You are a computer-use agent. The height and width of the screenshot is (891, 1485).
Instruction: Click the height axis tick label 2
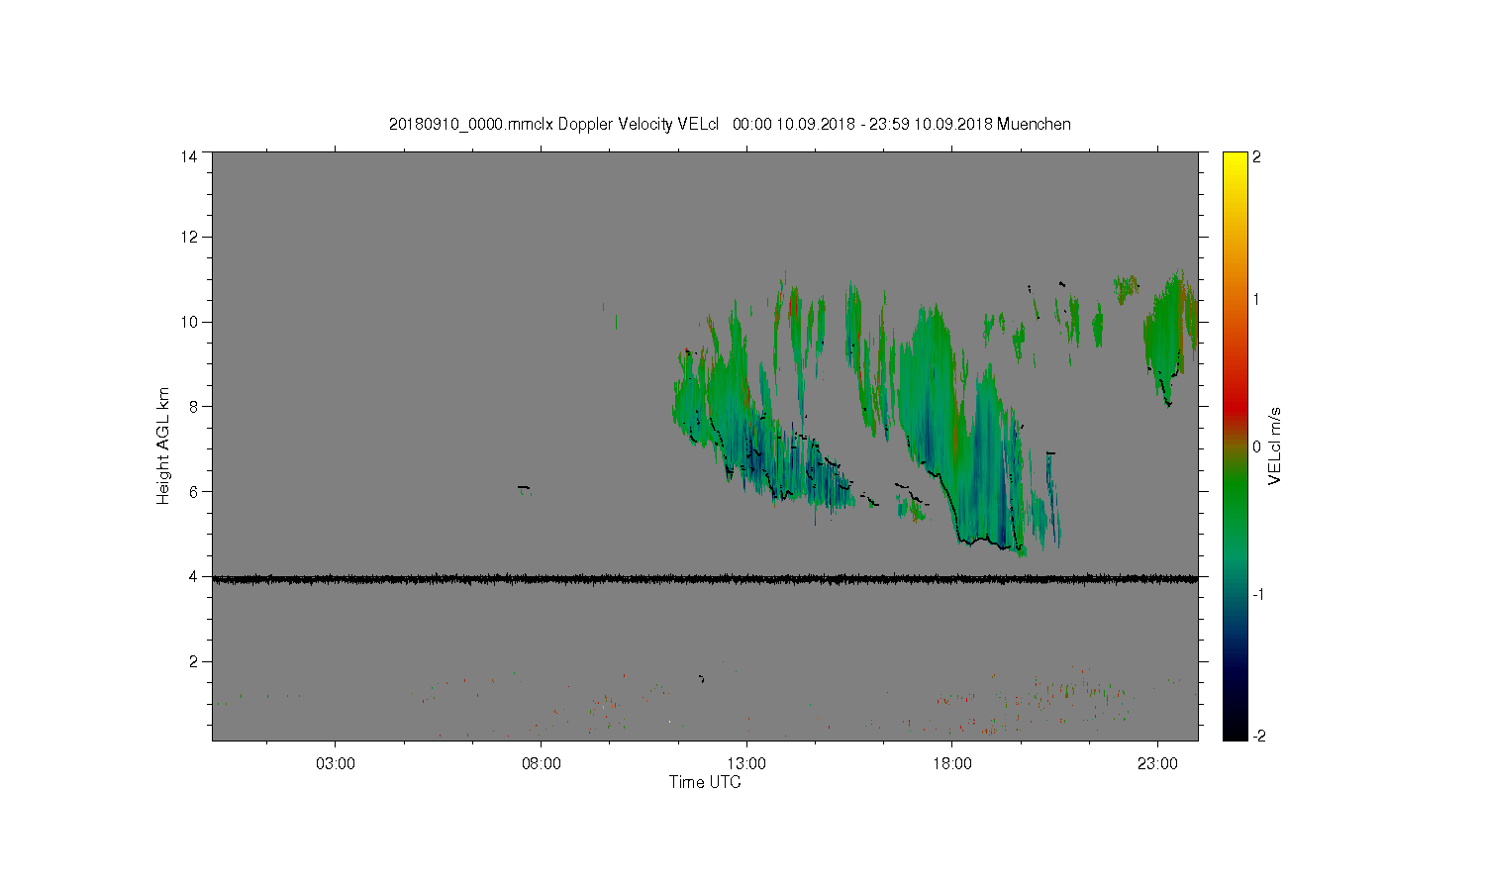(x=194, y=661)
